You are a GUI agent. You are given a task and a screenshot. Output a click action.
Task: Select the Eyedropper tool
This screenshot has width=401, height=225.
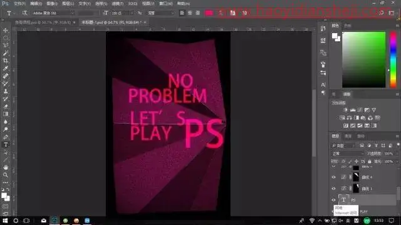click(6, 68)
